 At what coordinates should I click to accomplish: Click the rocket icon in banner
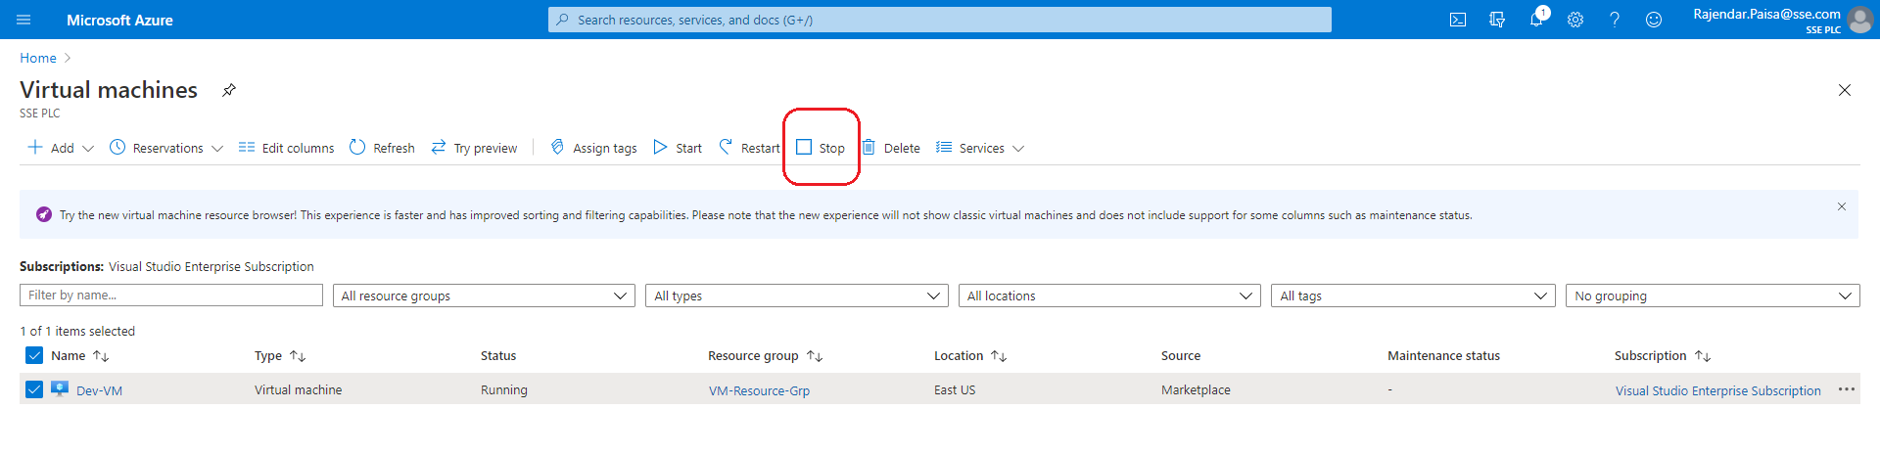click(44, 214)
